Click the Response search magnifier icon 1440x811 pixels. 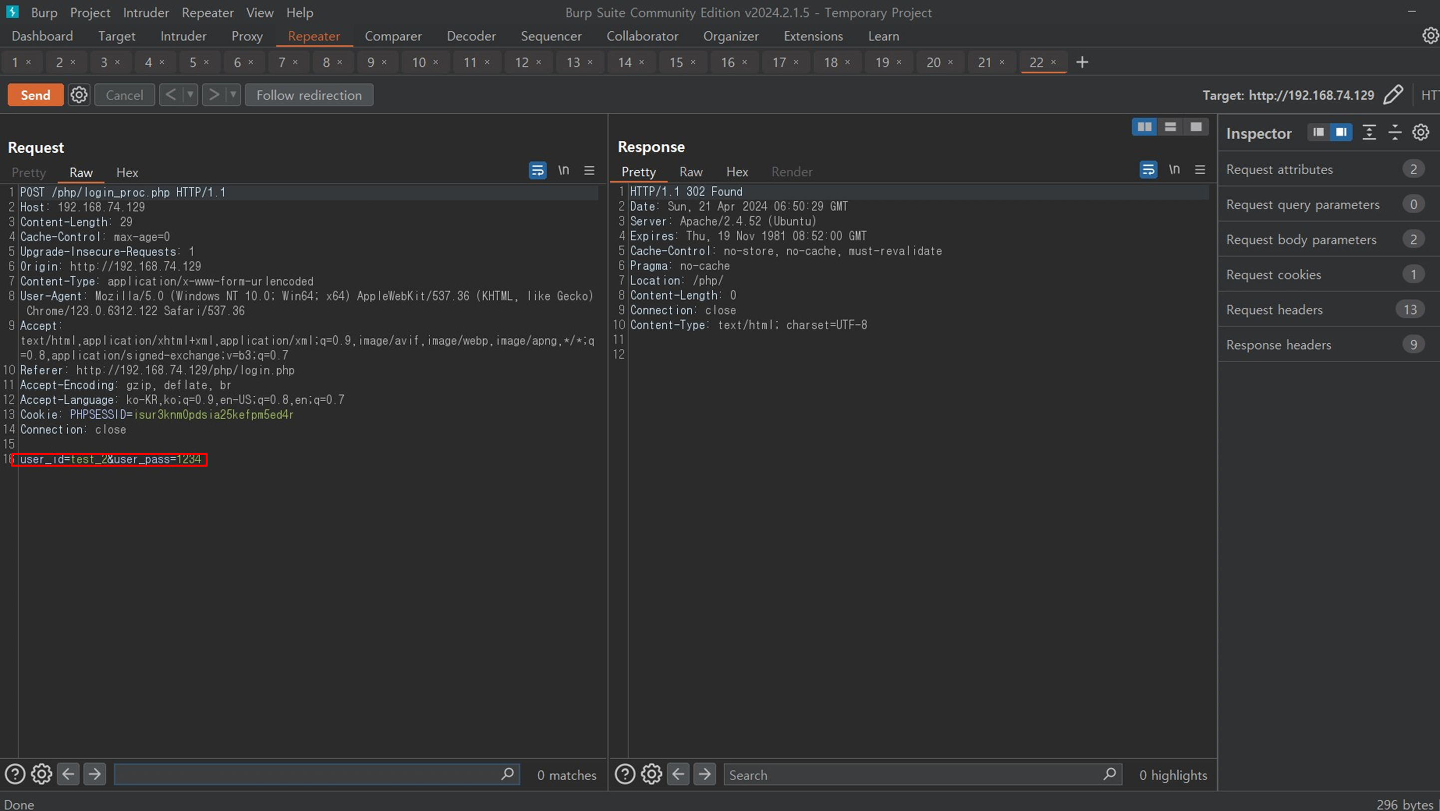(x=1110, y=774)
